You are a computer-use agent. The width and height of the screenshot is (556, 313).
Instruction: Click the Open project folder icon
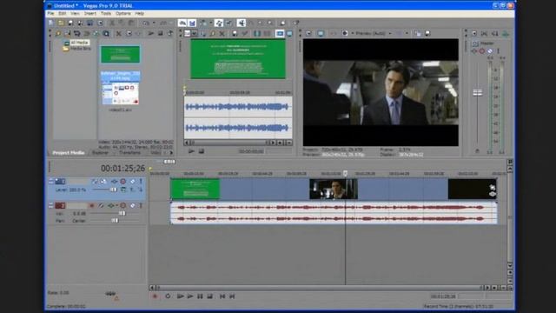point(61,23)
